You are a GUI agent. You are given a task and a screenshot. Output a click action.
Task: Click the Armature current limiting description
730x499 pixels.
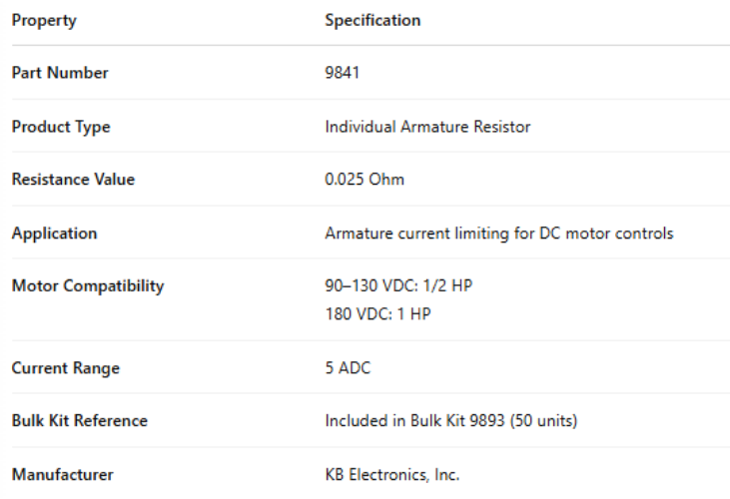click(x=498, y=234)
